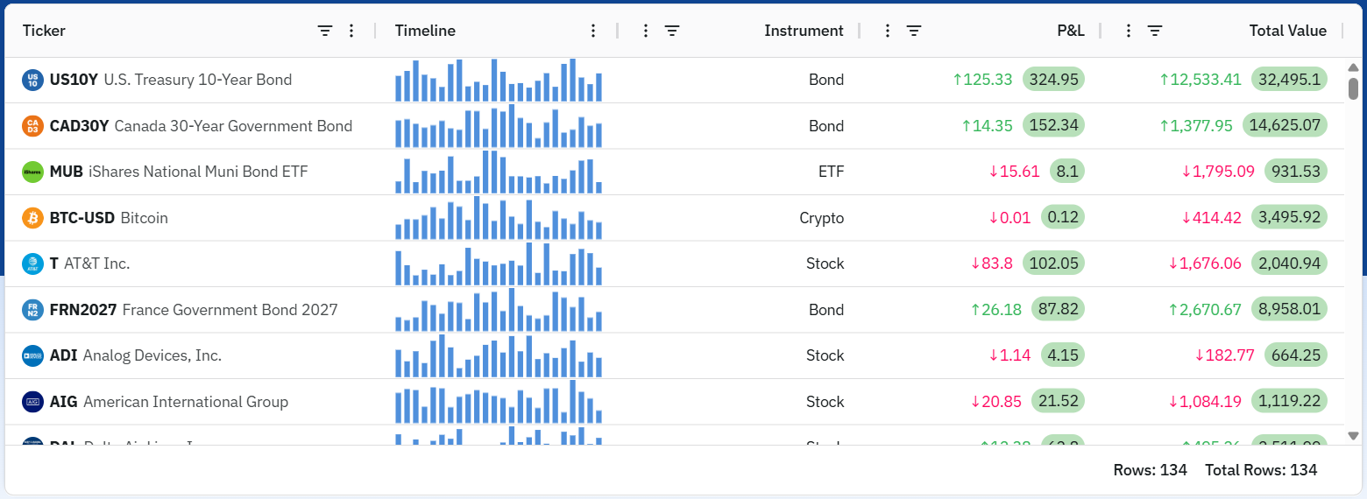Click the AT&T logo icon
The height and width of the screenshot is (499, 1367).
tap(32, 264)
